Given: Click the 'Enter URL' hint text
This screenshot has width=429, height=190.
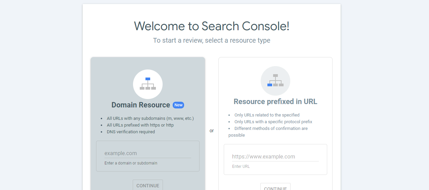Looking at the screenshot, I should 241,167.
